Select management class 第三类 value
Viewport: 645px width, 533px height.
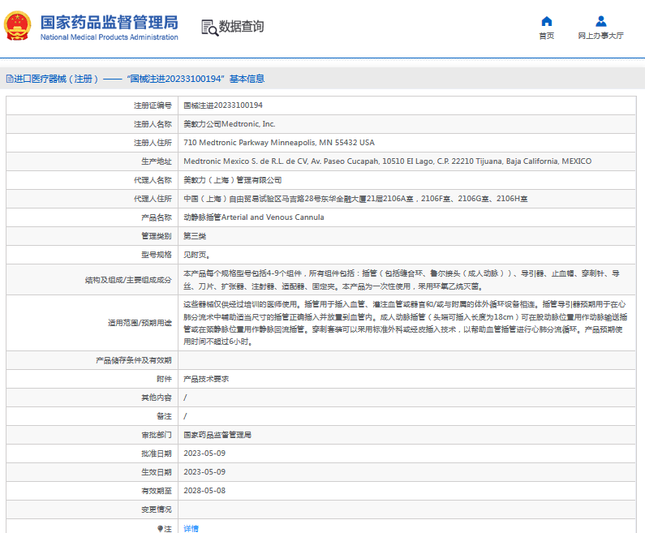195,236
